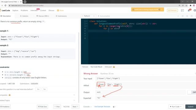The height and width of the screenshot is (110, 196).
Task: Open the Python3 language dropdown
Action: [x=89, y=16]
